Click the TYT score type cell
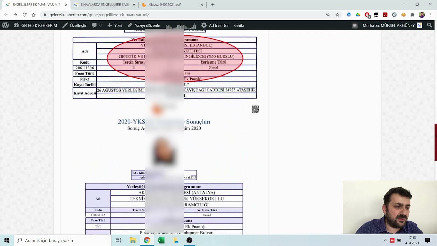The height and width of the screenshot is (246, 437). [98, 227]
